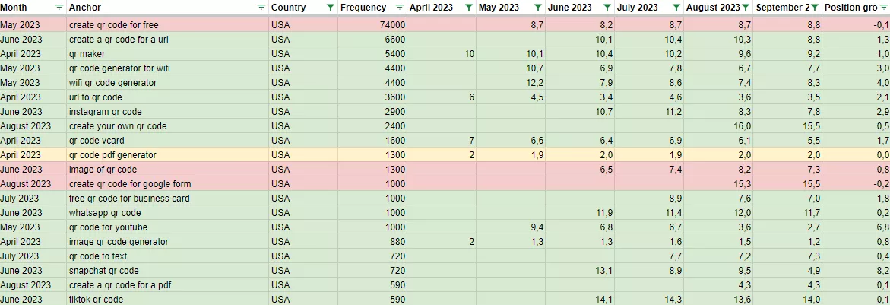This screenshot has height=305, width=890.
Task: Click cell 'qr code pdf generator'
Action: click(167, 155)
